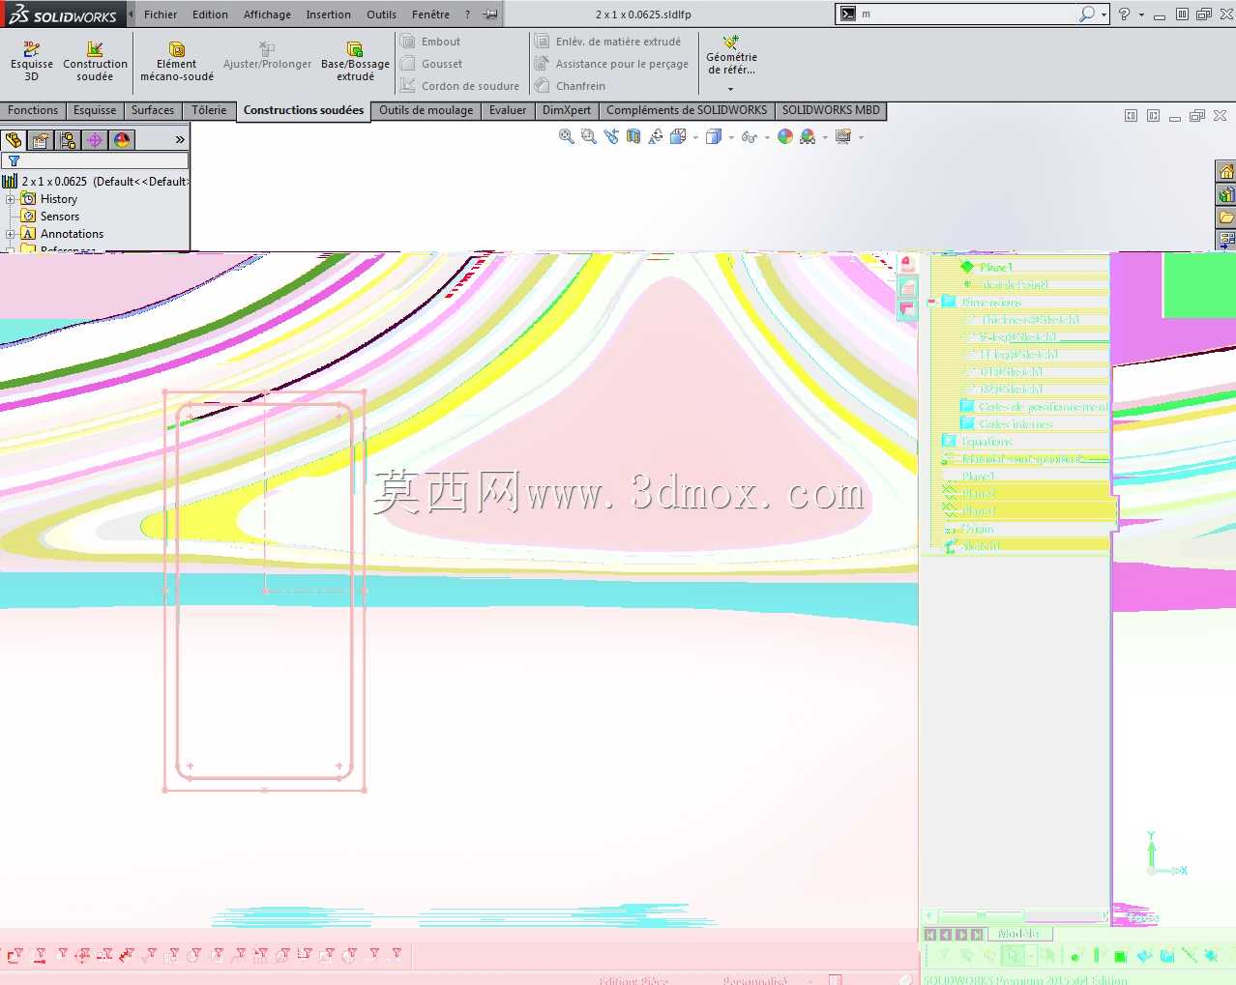Open the View Orientation cube icon

[678, 137]
